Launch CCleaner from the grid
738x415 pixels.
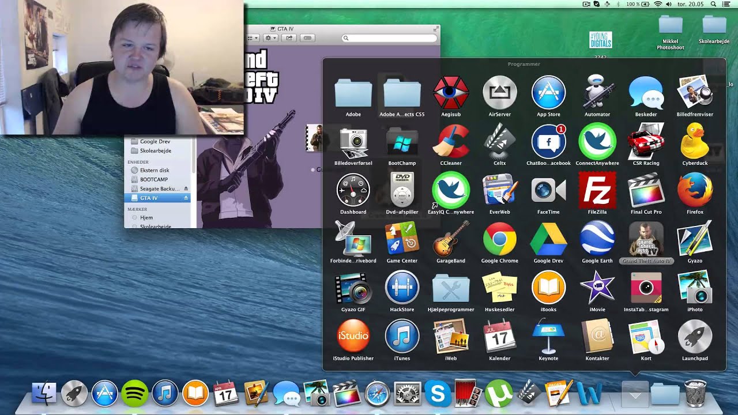(x=451, y=141)
